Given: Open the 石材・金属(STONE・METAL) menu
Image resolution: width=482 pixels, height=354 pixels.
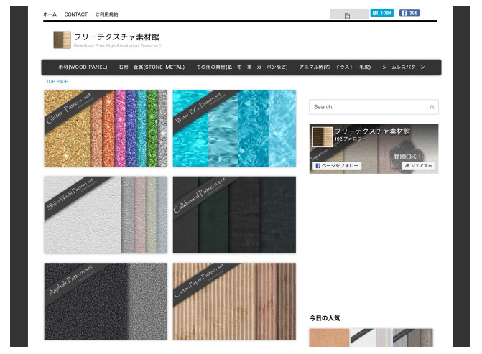Looking at the screenshot, I should click(152, 67).
